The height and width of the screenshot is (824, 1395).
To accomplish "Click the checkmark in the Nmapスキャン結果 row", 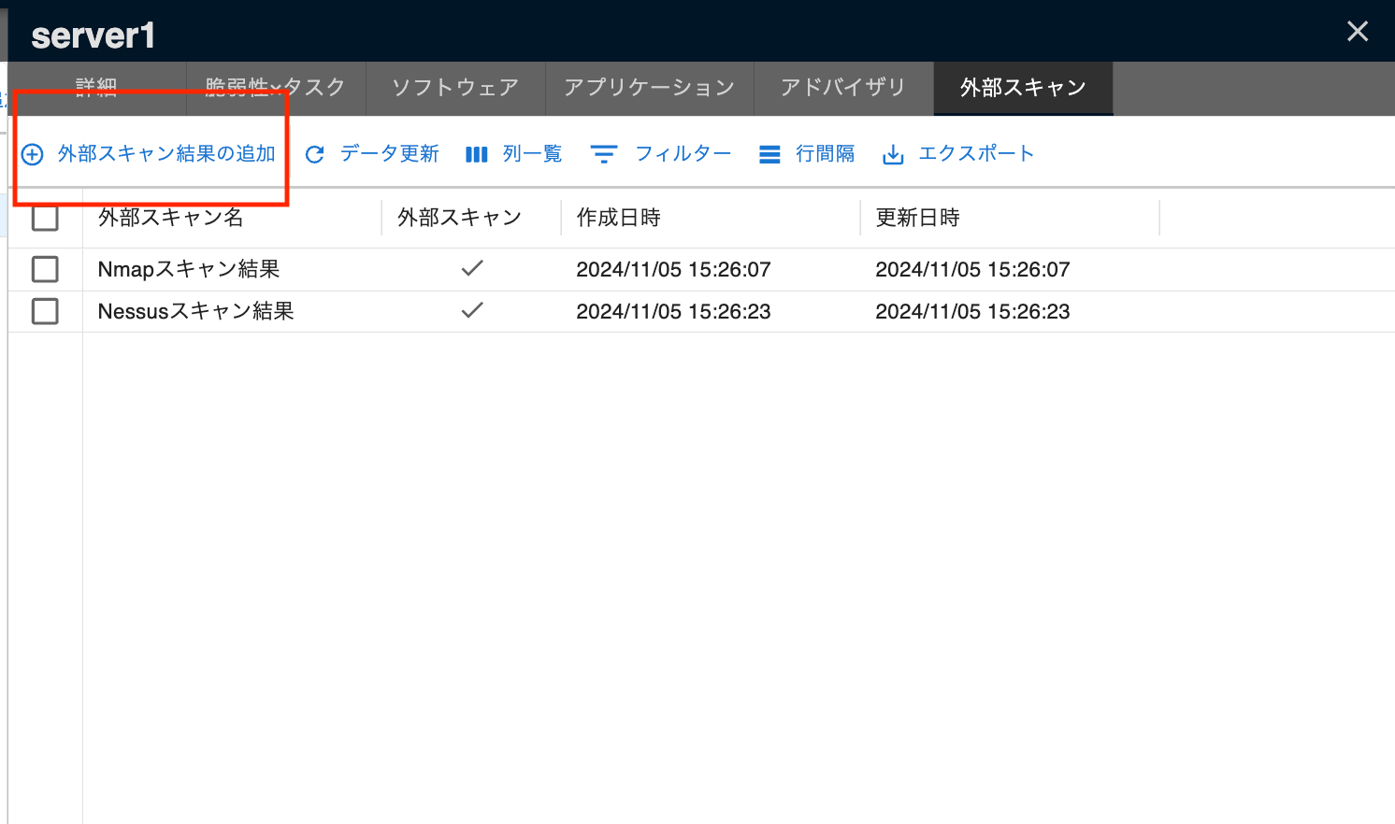I will coord(472,269).
